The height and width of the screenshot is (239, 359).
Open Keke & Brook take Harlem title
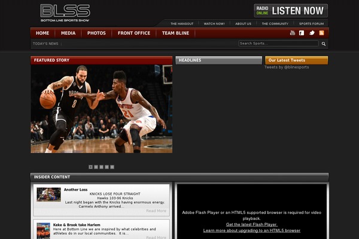pyautogui.click(x=77, y=225)
